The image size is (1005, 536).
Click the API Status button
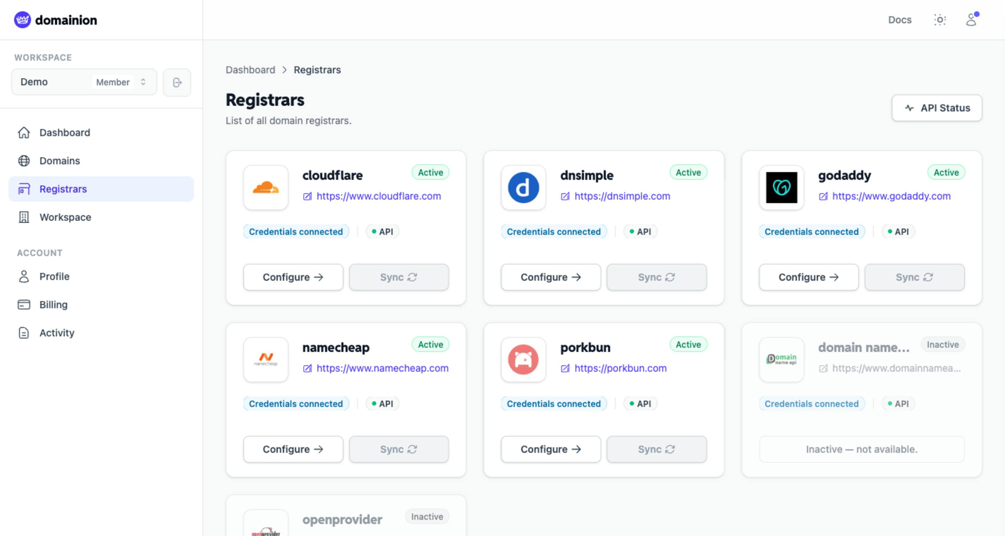point(937,108)
